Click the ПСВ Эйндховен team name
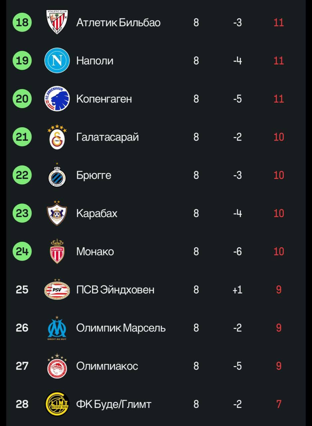The image size is (312, 426). [x=115, y=290]
